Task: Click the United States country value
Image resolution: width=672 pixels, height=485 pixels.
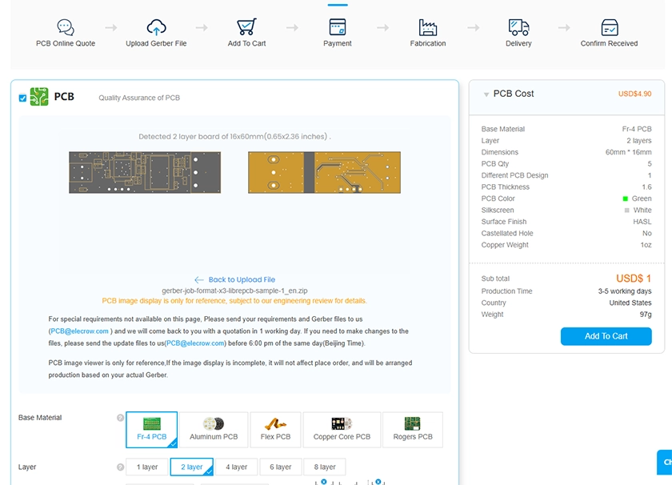Action: (x=630, y=303)
